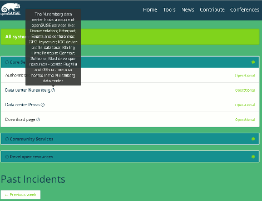Screen dimensions: 262x201
Task: Click Operational status for Download page
Action: [x=245, y=120]
